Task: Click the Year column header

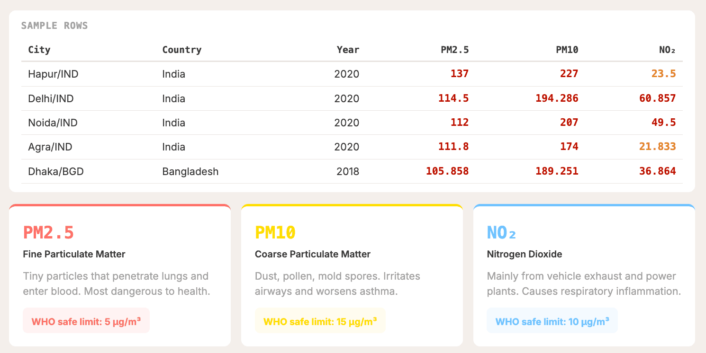Action: point(348,50)
